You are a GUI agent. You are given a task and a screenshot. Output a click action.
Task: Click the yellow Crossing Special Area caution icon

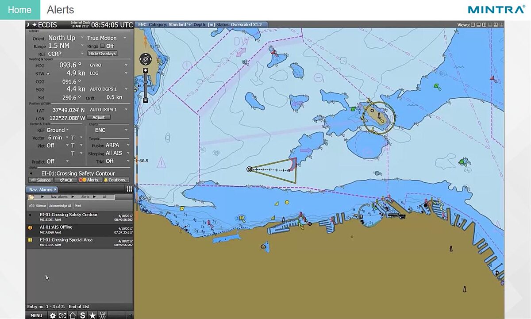coord(30,240)
